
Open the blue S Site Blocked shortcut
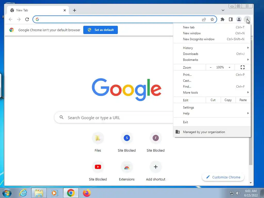pos(127,142)
